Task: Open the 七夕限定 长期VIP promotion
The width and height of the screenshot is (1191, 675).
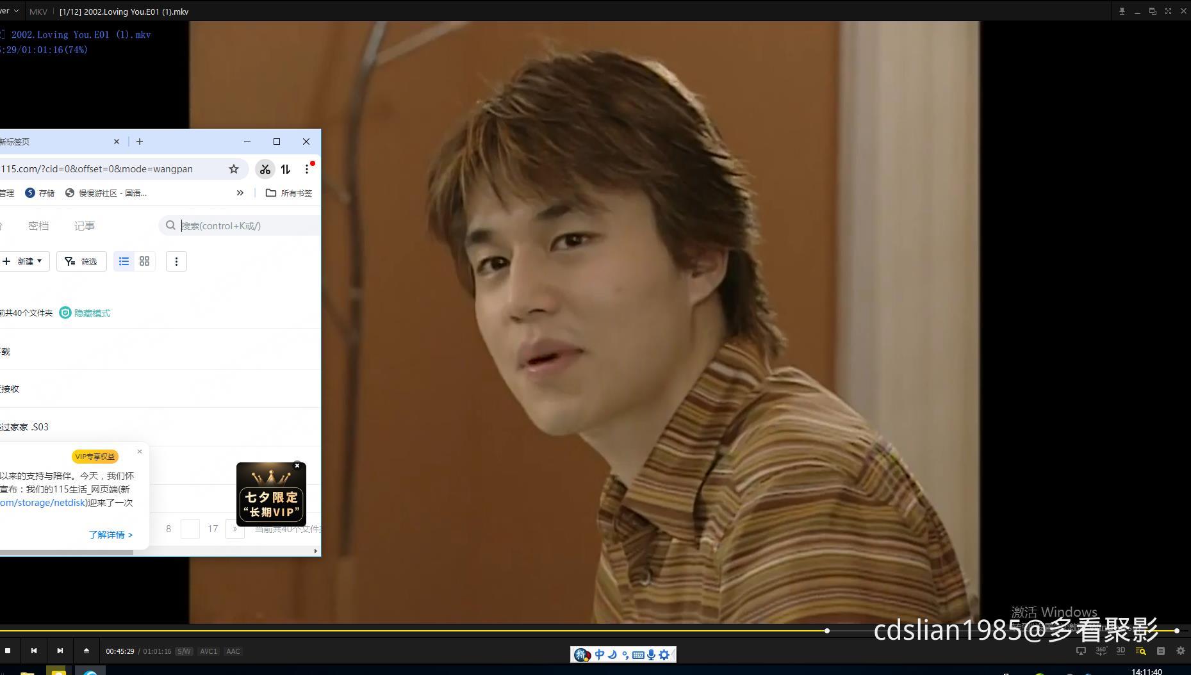Action: click(271, 496)
